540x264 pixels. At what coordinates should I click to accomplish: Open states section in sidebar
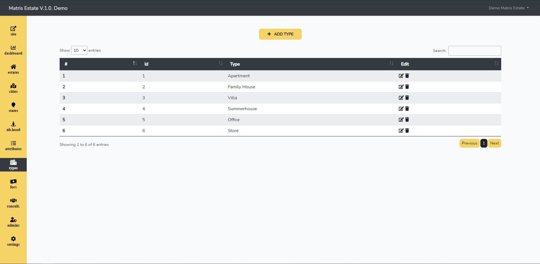pos(13,107)
